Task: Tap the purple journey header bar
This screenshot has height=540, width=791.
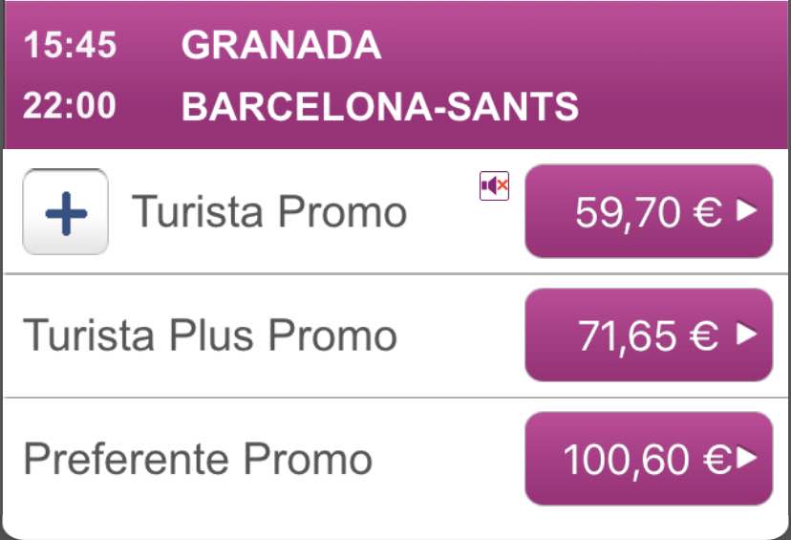Action: [x=395, y=75]
